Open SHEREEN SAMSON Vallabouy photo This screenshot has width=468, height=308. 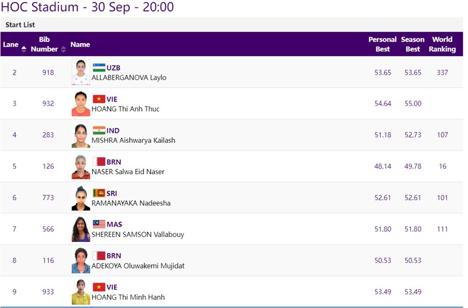[x=81, y=229]
